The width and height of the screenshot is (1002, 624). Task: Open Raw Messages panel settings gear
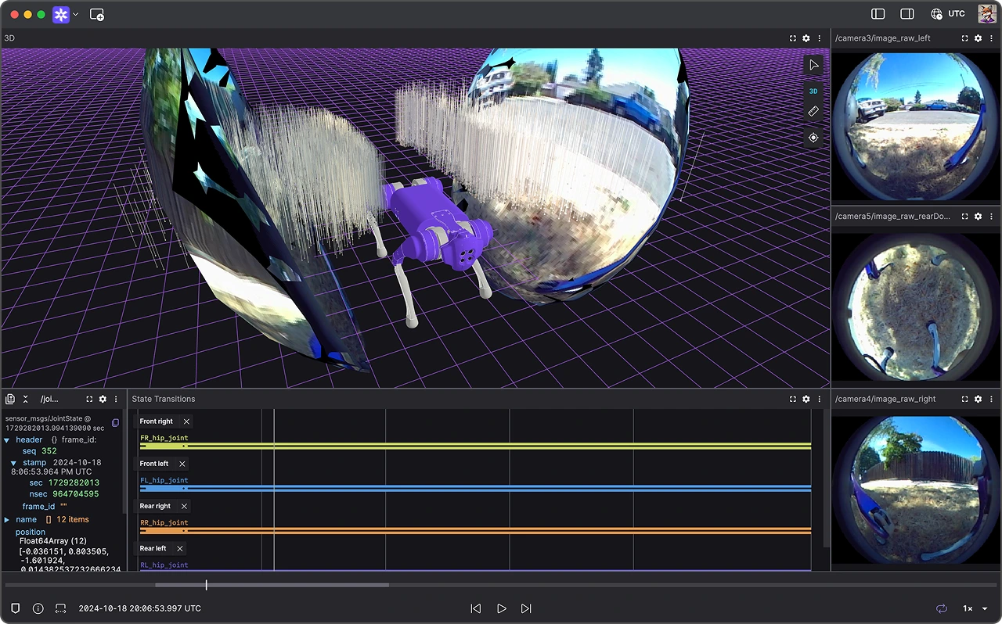click(x=103, y=399)
